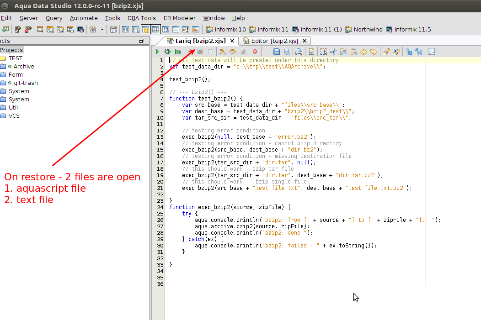
Task: Switch to the Editor [bzip2.xjs] tab
Action: tap(274, 41)
